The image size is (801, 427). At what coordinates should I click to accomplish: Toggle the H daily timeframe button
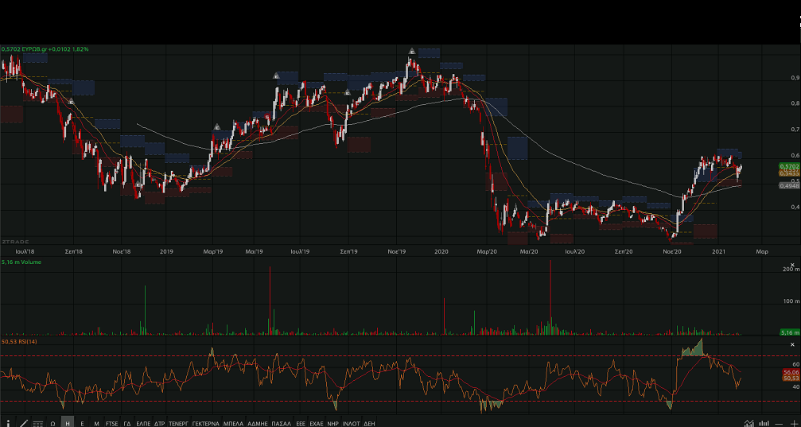(x=68, y=423)
